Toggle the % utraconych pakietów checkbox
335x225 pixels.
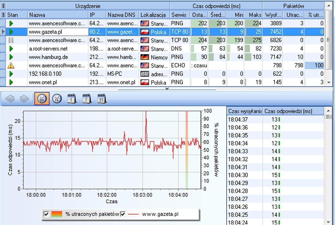[x=46, y=214]
